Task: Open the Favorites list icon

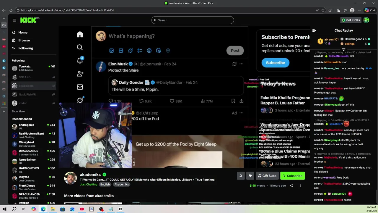Action: pyautogui.click(x=345, y=10)
